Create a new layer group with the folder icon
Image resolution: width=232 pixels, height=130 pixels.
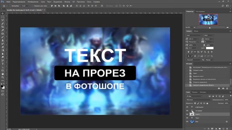[220, 129]
